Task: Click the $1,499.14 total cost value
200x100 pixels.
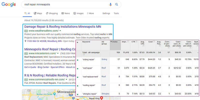Action: [151, 52]
